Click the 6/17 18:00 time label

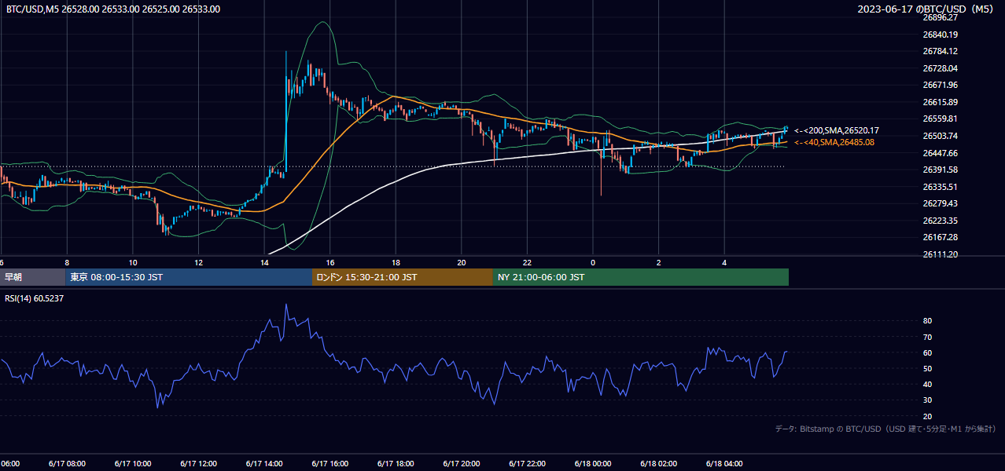[x=395, y=464]
